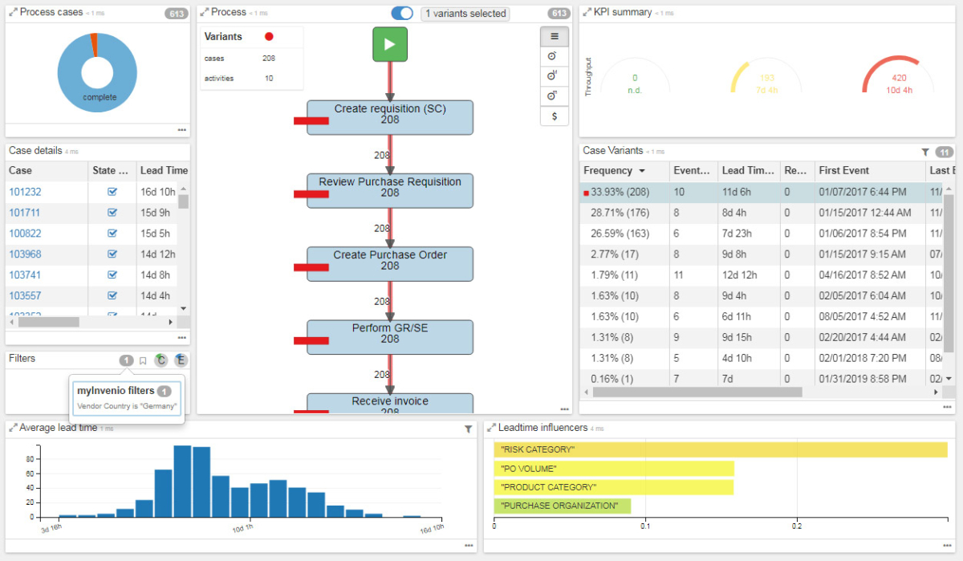Open the funnel filter on Case Variants panel
The width and height of the screenshot is (963, 561).
pyautogui.click(x=925, y=151)
